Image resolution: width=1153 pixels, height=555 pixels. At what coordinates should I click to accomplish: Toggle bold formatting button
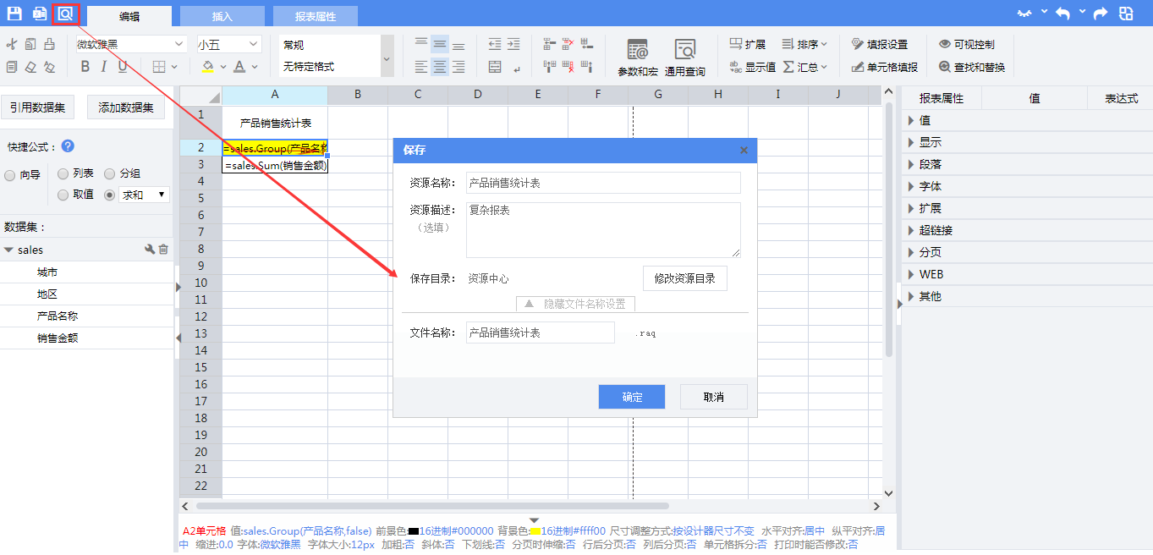point(85,67)
